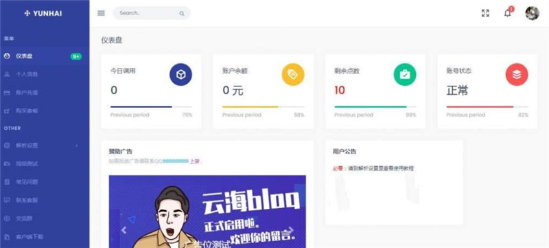The height and width of the screenshot is (248, 549).
Task: Click the 68% label on 账户余额 card
Action: (299, 115)
